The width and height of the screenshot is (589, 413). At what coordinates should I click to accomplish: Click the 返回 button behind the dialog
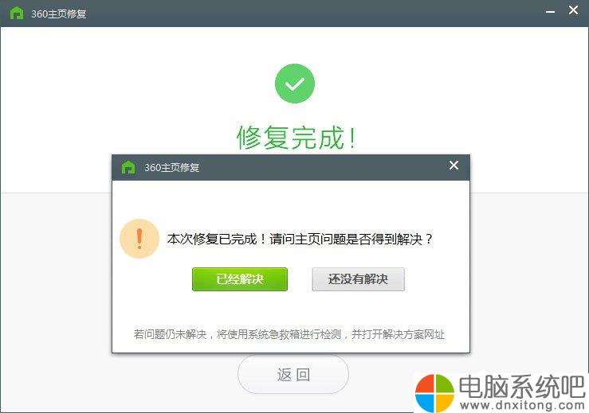click(293, 374)
